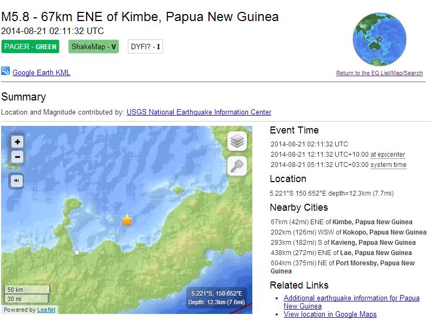The width and height of the screenshot is (431, 328).
Task: View location in Google Maps
Action: [330, 314]
